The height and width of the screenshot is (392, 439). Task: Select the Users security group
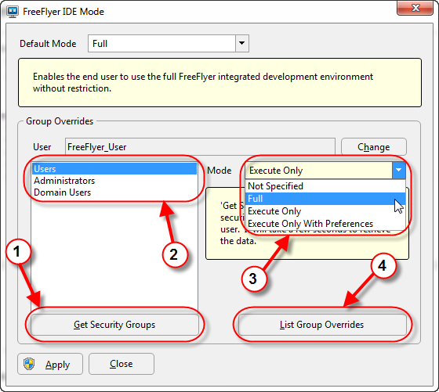(x=114, y=169)
